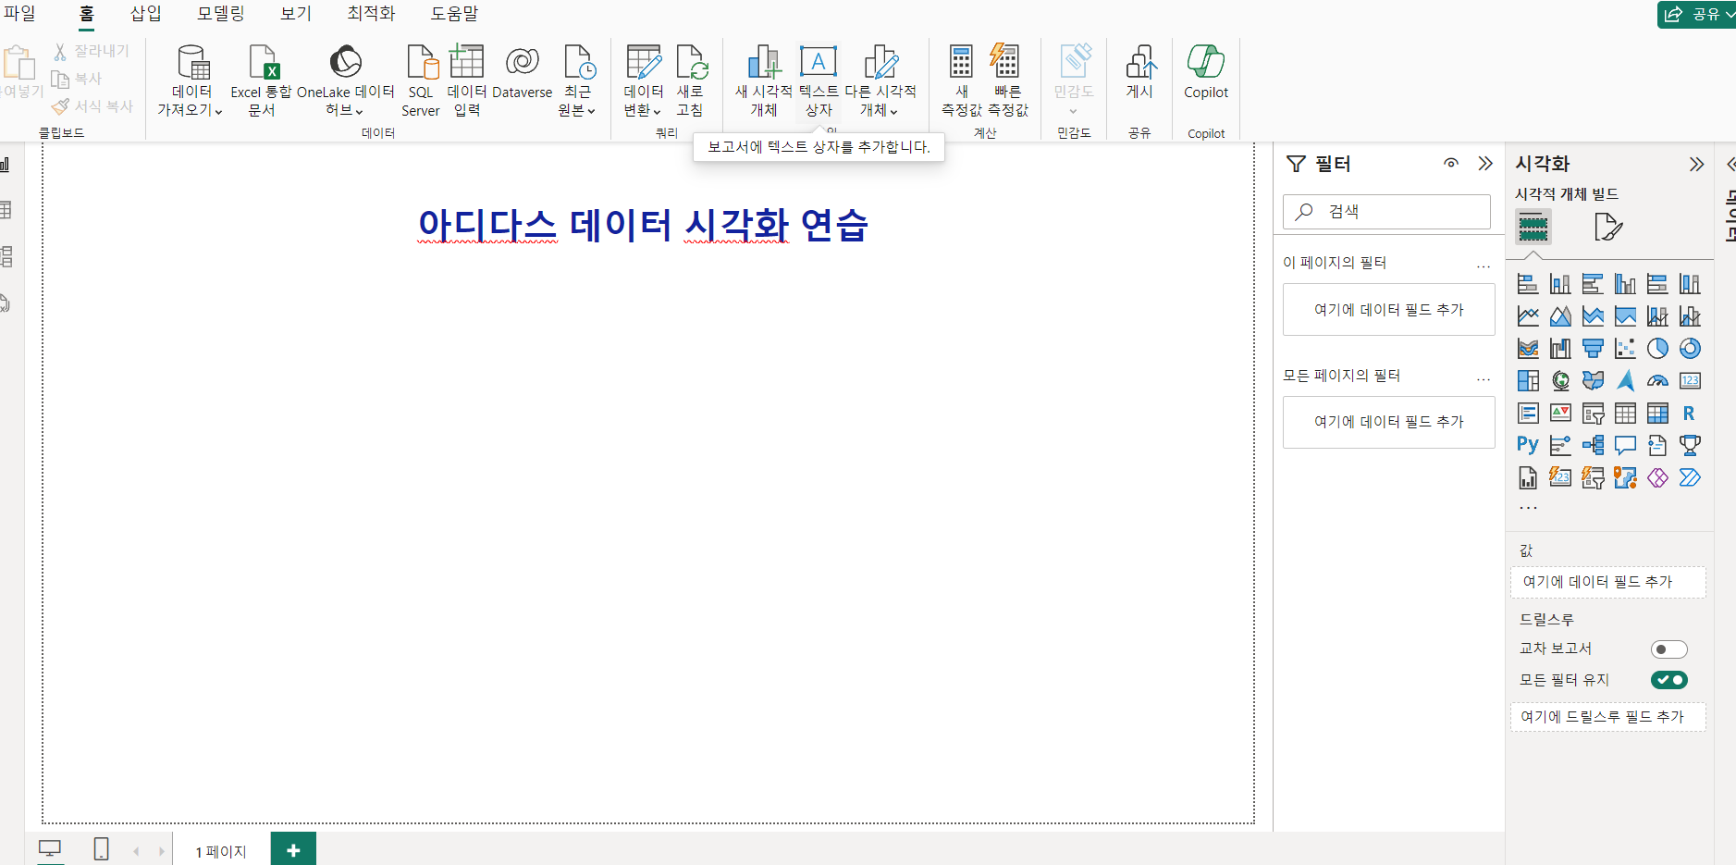Switch to desktop layout view
This screenshot has width=1736, height=865.
pyautogui.click(x=50, y=848)
